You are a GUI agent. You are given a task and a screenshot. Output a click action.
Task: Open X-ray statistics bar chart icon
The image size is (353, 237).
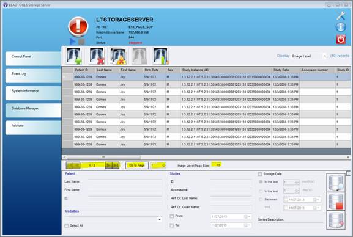[161, 56]
